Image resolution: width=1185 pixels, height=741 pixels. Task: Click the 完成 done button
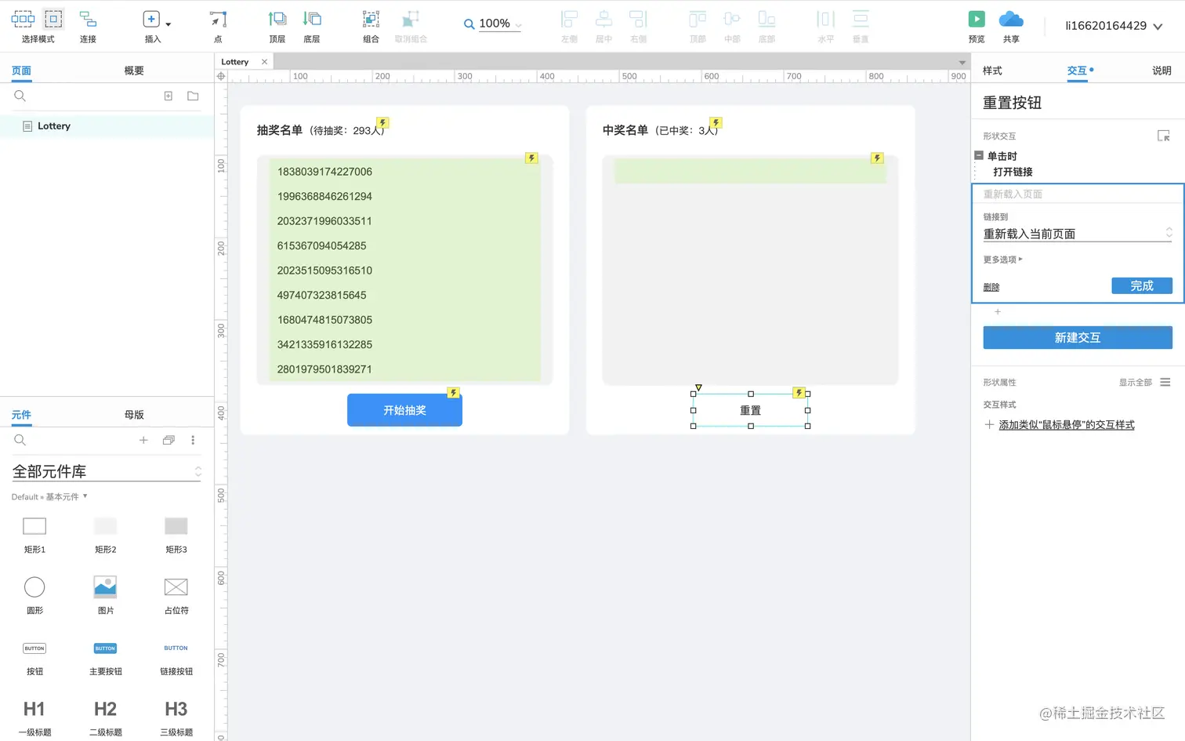1142,286
